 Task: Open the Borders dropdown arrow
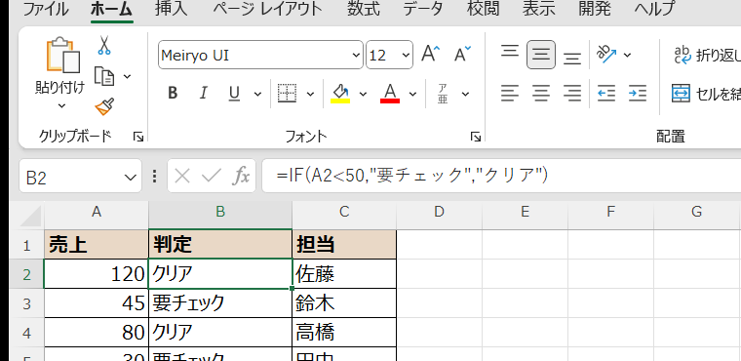click(x=310, y=94)
